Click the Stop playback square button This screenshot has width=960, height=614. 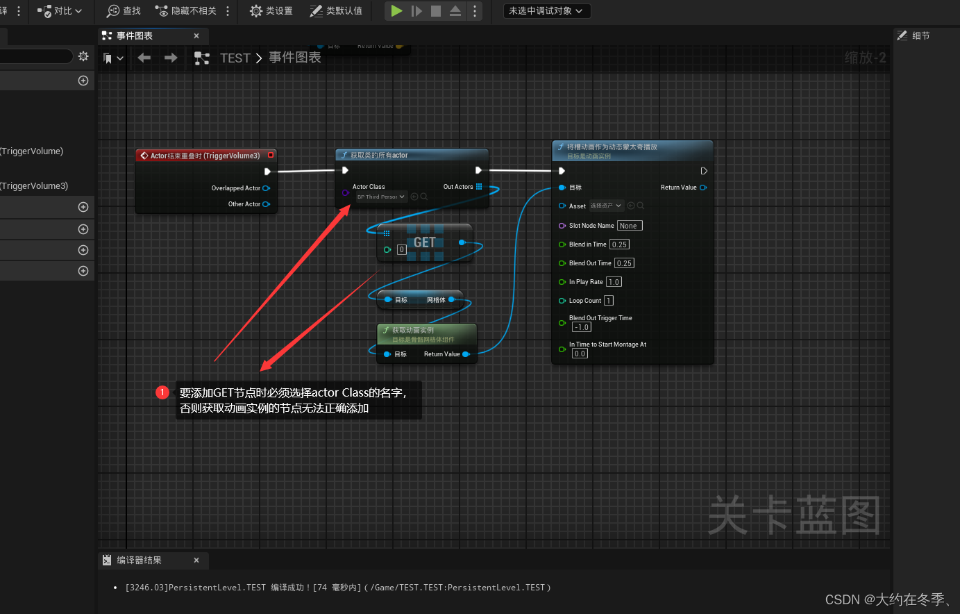click(436, 11)
